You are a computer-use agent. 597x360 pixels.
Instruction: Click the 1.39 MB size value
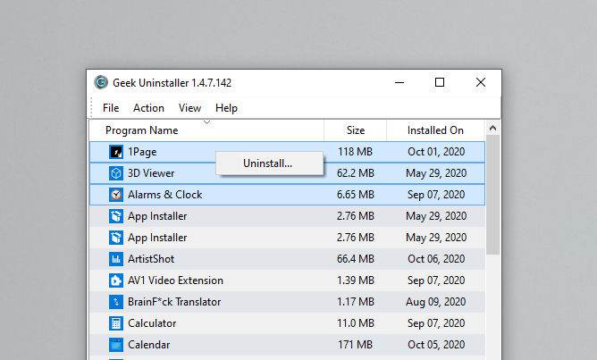click(355, 280)
